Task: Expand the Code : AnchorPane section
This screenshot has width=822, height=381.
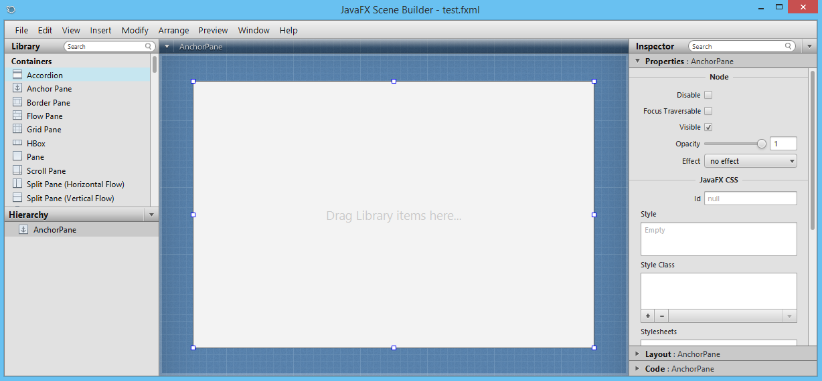Action: tap(637, 368)
